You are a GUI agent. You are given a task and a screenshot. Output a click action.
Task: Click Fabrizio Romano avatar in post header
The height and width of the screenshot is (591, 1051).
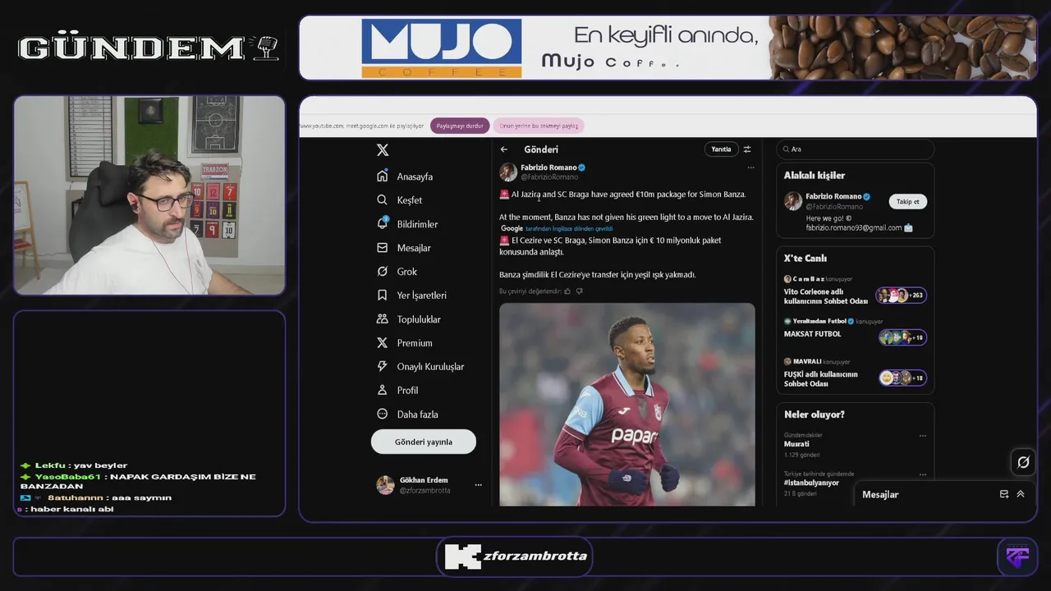pos(508,172)
